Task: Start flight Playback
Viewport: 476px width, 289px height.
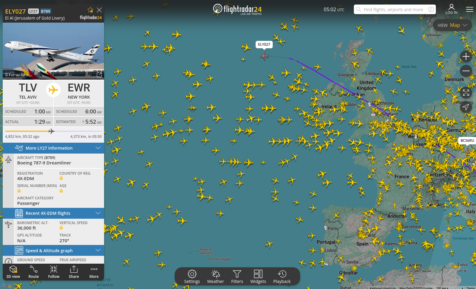Action: [282, 277]
